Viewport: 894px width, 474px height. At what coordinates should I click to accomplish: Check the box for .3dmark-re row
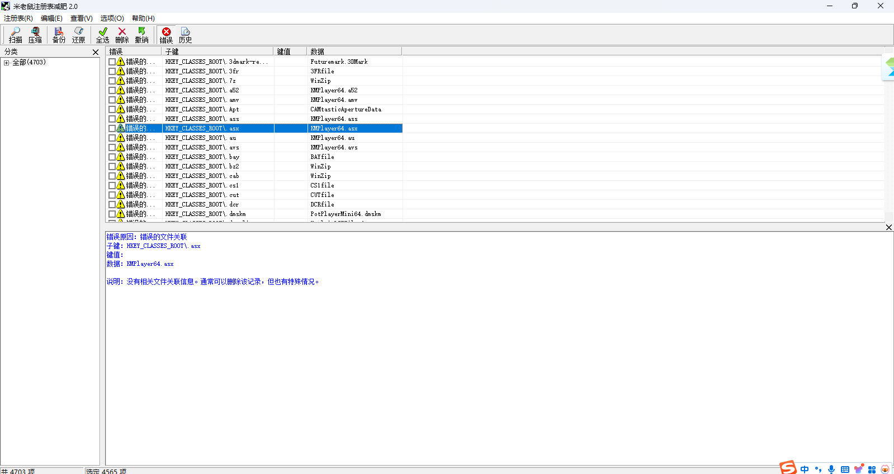[x=112, y=62]
